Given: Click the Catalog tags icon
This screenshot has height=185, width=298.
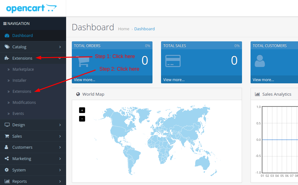Looking at the screenshot, I should (7, 47).
